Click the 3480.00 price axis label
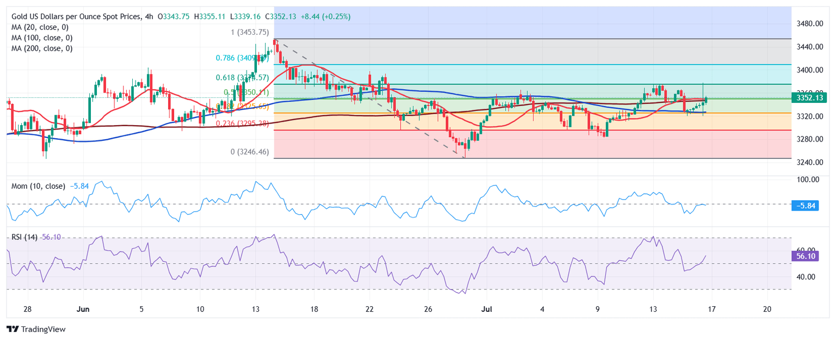This screenshot has width=836, height=340. [807, 23]
